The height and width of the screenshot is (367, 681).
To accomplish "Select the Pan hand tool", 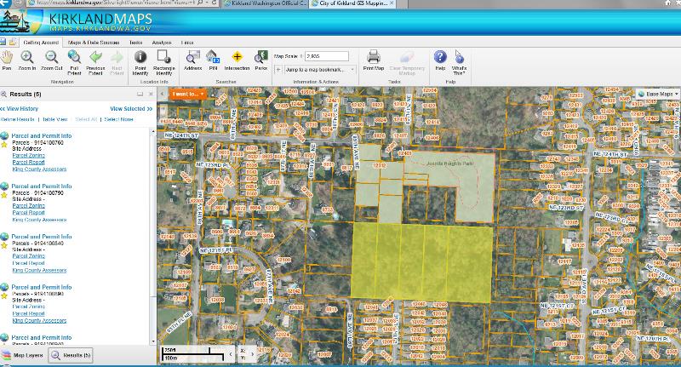I will (7, 57).
